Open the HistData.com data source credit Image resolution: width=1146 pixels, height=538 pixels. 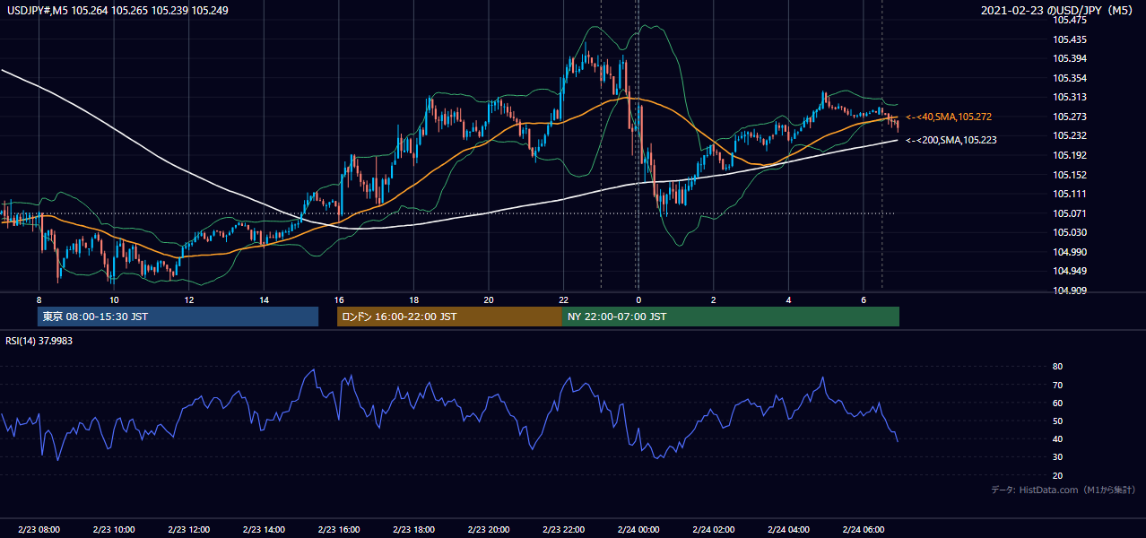point(1064,490)
